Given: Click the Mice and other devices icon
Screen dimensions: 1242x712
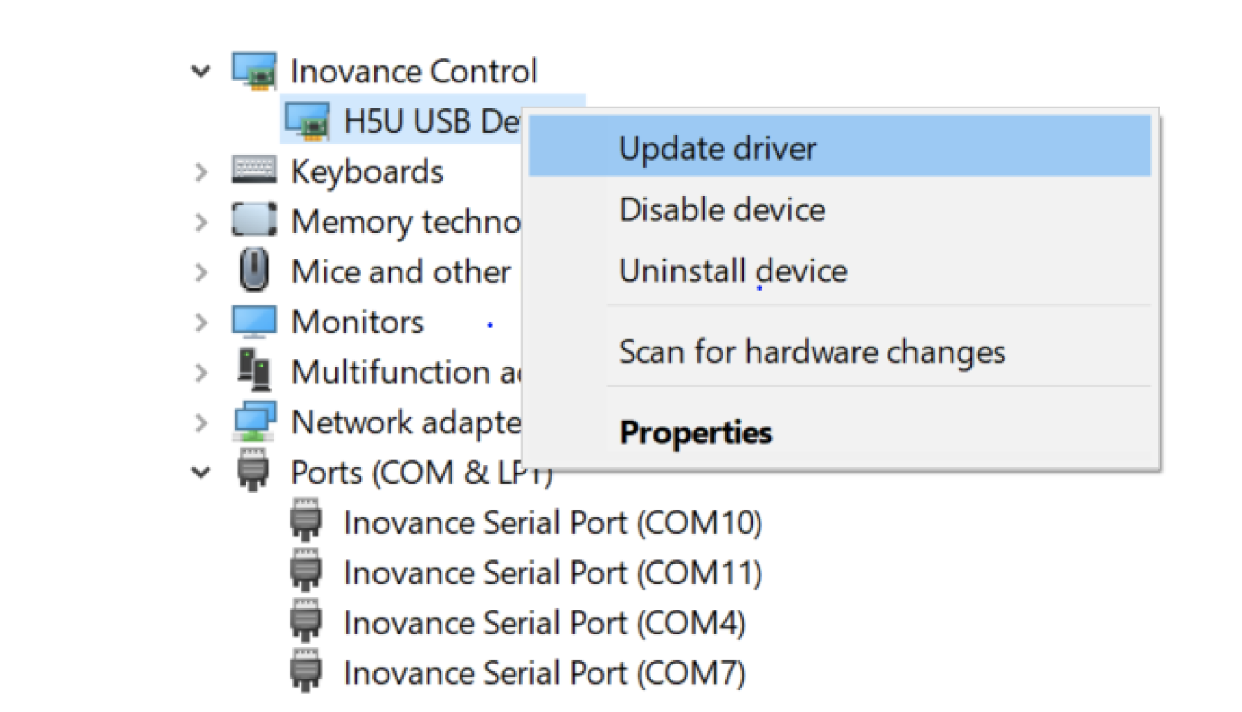Looking at the screenshot, I should pos(254,270).
